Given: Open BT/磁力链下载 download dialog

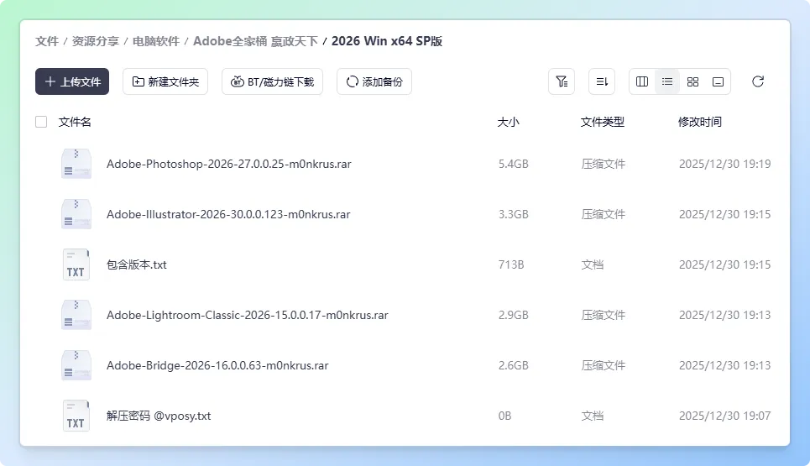Looking at the screenshot, I should [272, 81].
